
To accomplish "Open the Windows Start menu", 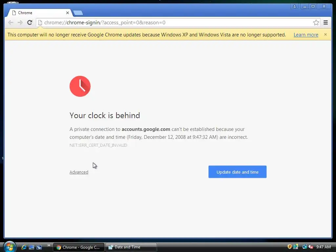I will tap(10, 247).
